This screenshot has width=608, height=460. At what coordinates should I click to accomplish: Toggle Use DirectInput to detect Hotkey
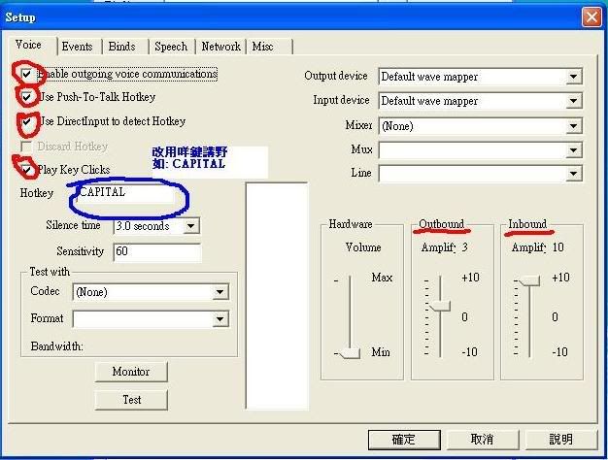[x=26, y=122]
